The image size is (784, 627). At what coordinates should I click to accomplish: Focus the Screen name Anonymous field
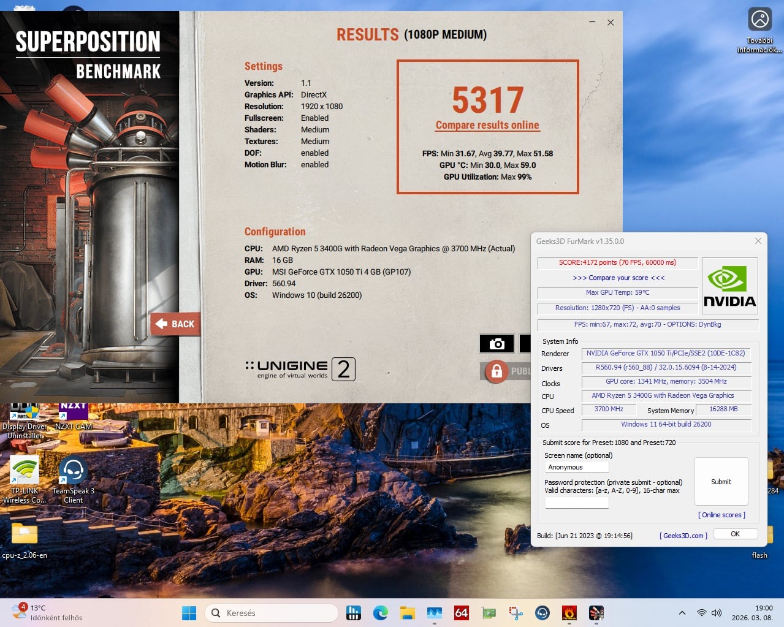(x=577, y=467)
